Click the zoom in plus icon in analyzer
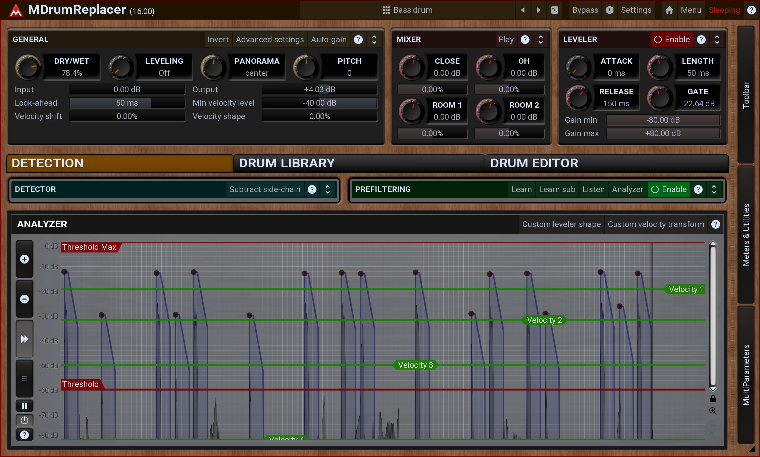 pyautogui.click(x=24, y=259)
